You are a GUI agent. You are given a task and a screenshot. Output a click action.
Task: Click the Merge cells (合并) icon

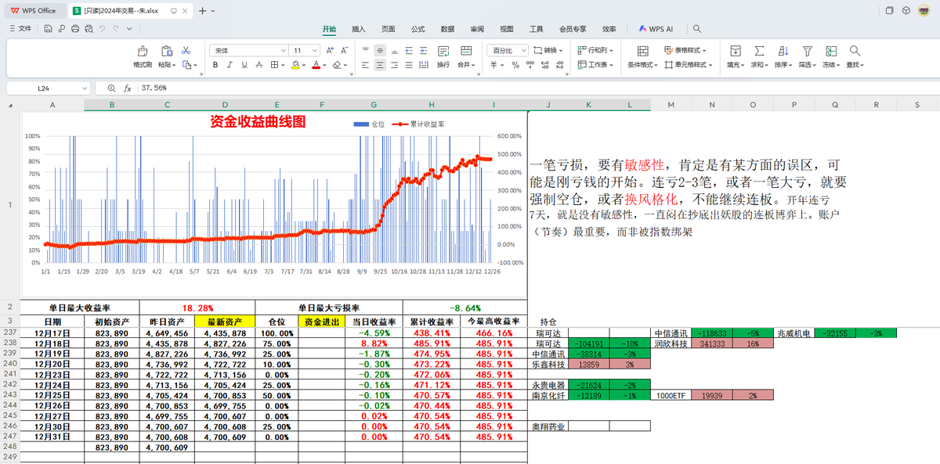point(465,50)
